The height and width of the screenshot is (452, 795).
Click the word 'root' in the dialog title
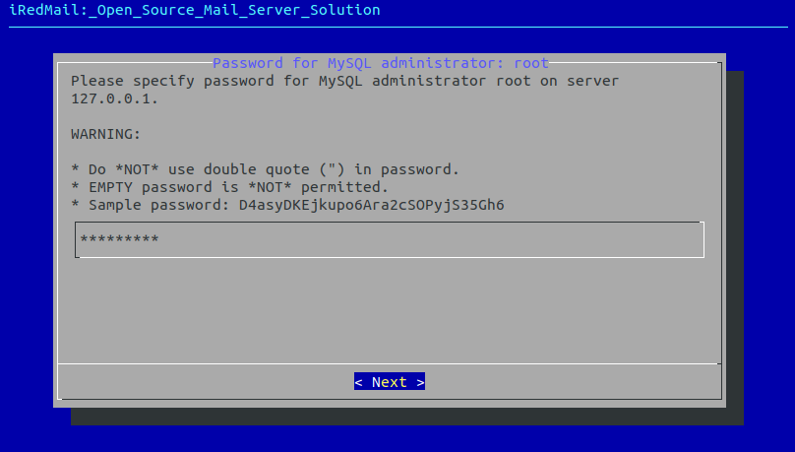tap(531, 63)
